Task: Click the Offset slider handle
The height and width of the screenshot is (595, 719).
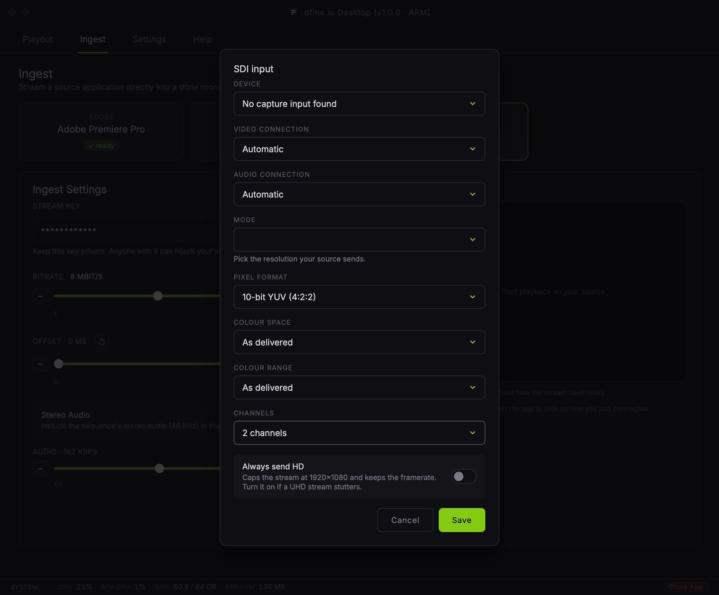Action: coord(59,364)
